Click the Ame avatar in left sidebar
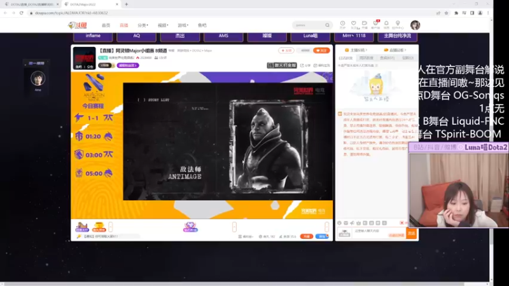This screenshot has width=509, height=286. coord(38,78)
